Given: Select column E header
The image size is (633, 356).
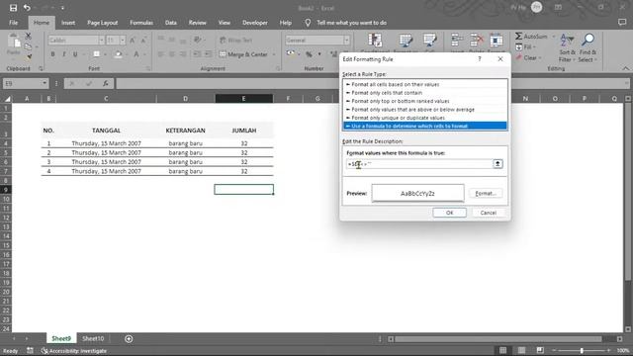Looking at the screenshot, I should pos(244,99).
